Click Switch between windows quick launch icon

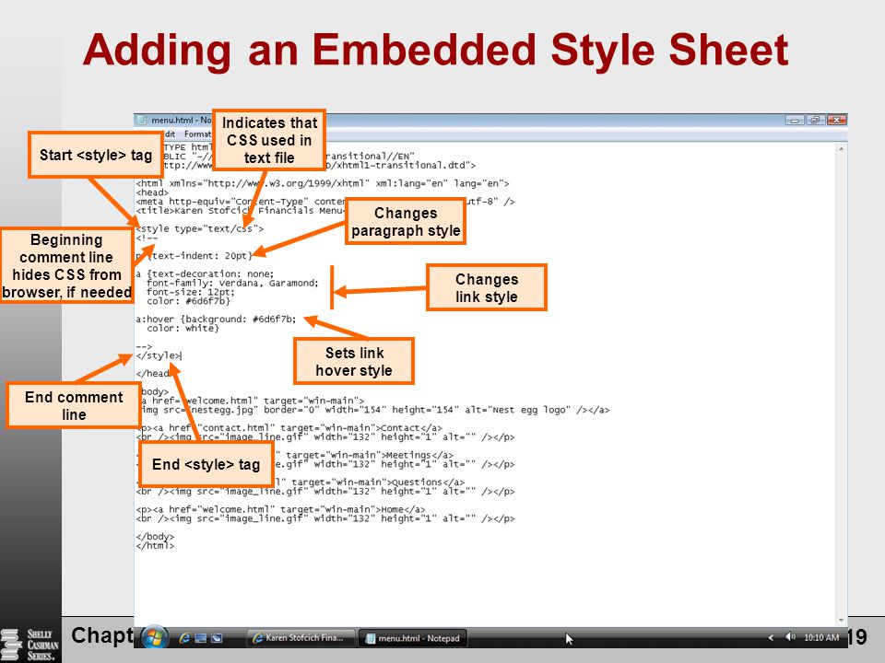click(217, 638)
